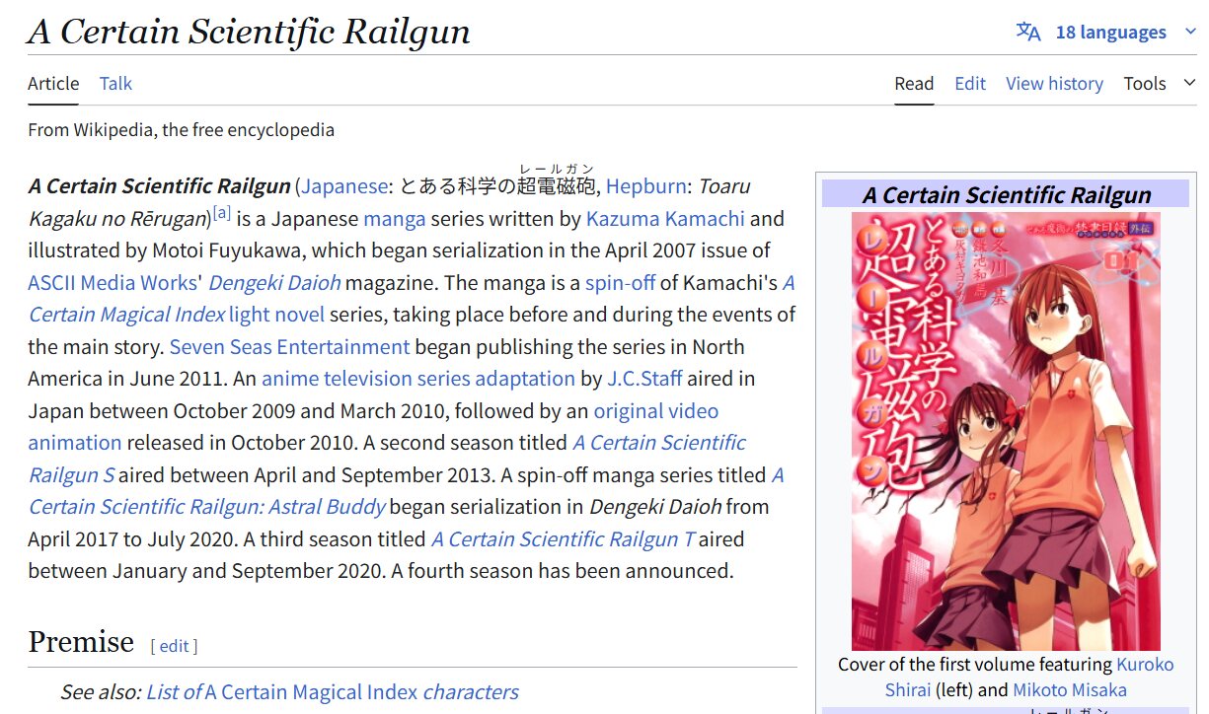Select the Article tab
This screenshot has width=1209, height=714.
pyautogui.click(x=53, y=84)
